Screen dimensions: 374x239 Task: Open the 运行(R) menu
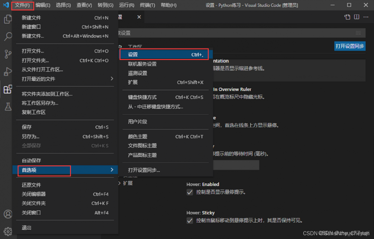(127, 5)
